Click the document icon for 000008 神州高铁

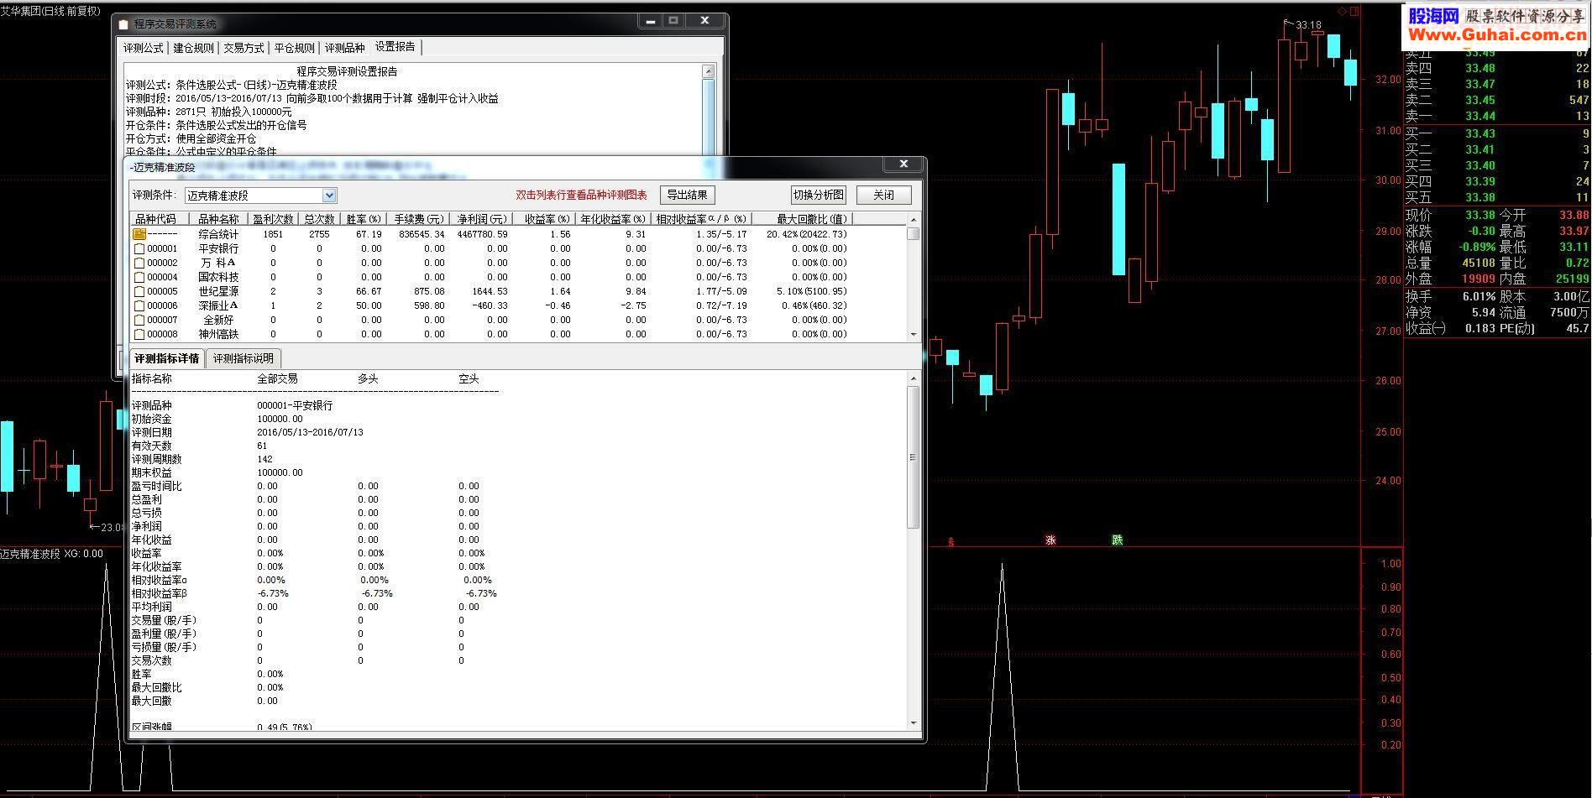point(139,334)
